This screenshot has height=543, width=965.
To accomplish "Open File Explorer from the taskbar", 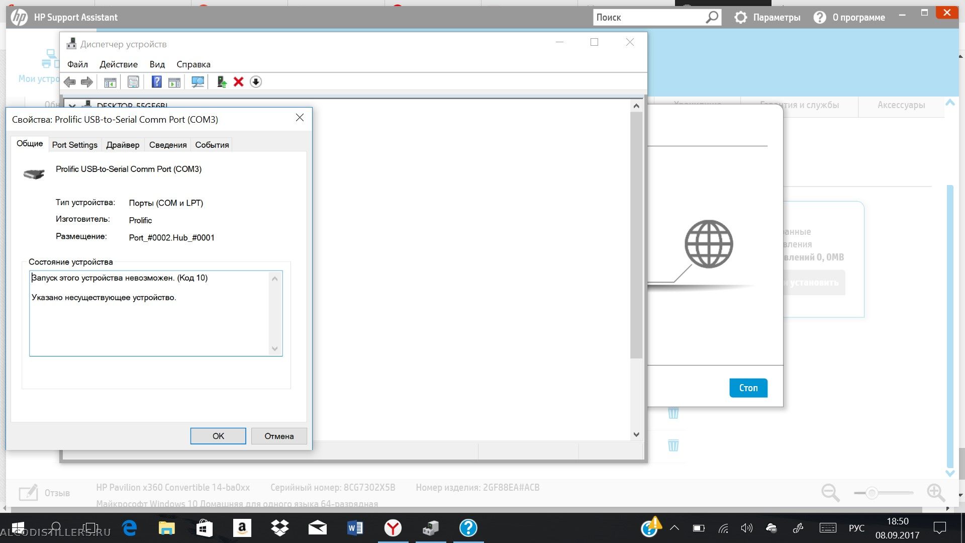I will point(166,528).
